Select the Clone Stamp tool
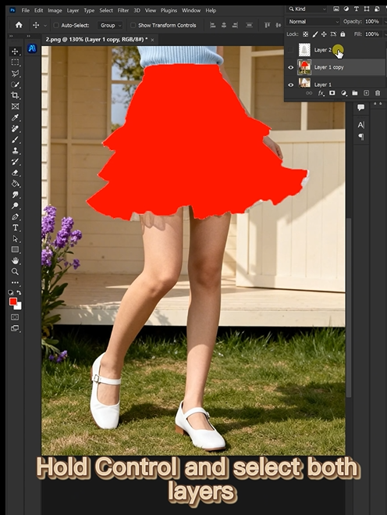This screenshot has height=515, width=387. click(x=15, y=151)
